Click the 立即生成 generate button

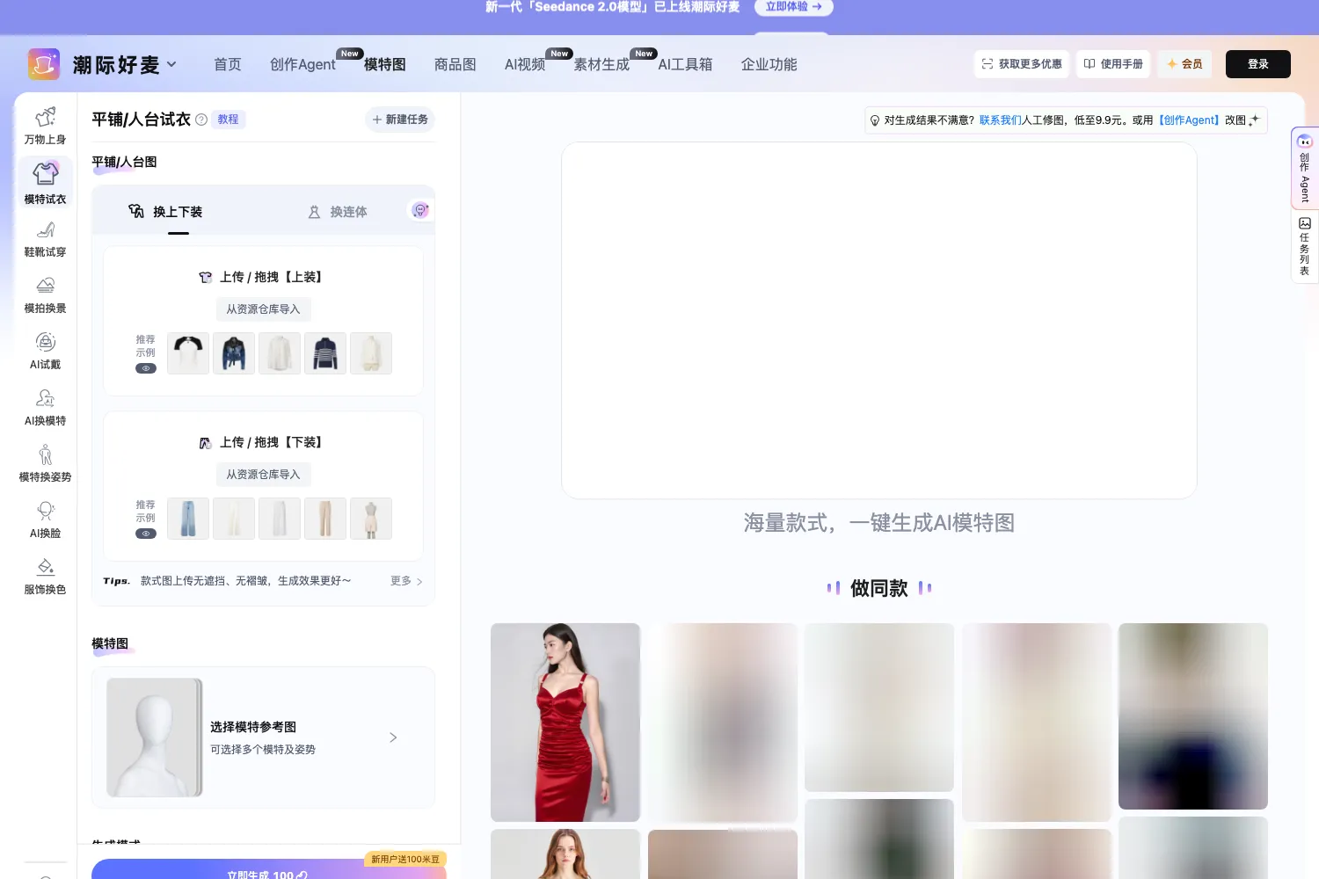pos(268,870)
